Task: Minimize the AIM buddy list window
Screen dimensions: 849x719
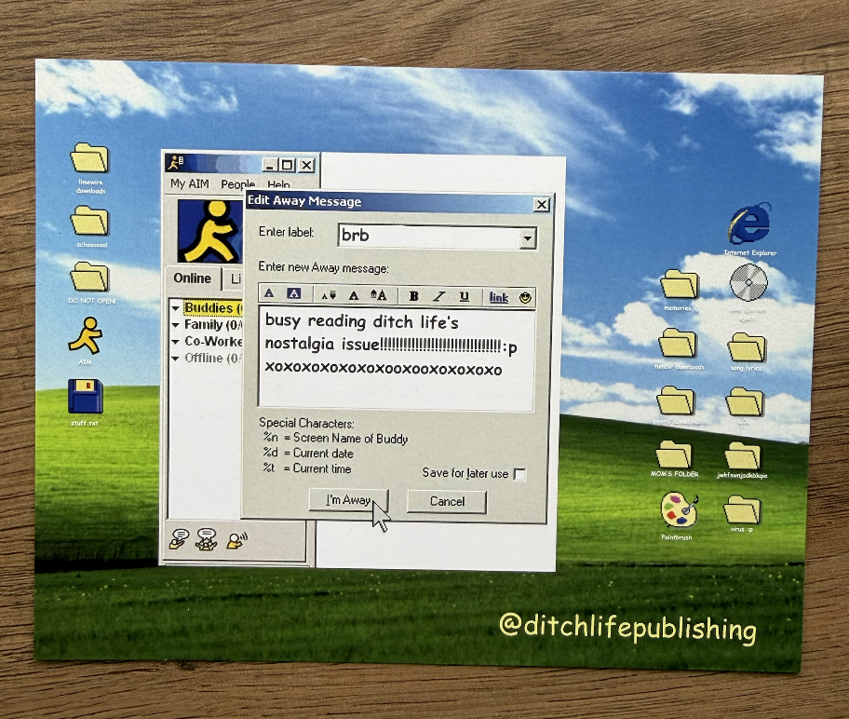Action: [270, 165]
